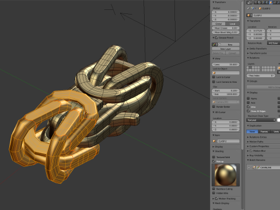Image resolution: width=280 pixels, height=210 pixels.
Task: Switch to the Constraints properties tab icon
Action: [x=275, y=2]
